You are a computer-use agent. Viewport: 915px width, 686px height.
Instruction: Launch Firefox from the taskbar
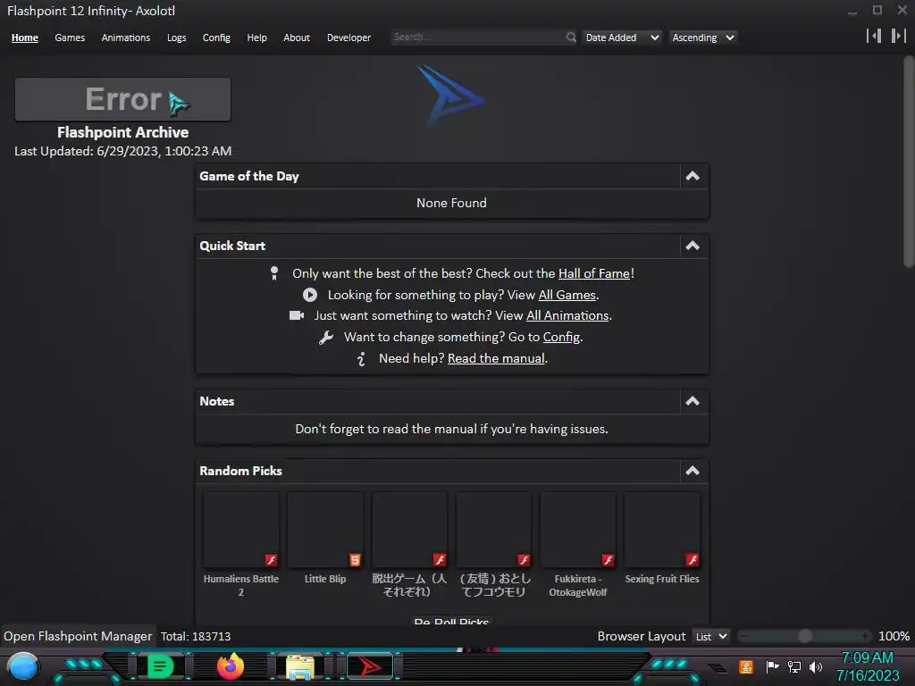point(231,666)
